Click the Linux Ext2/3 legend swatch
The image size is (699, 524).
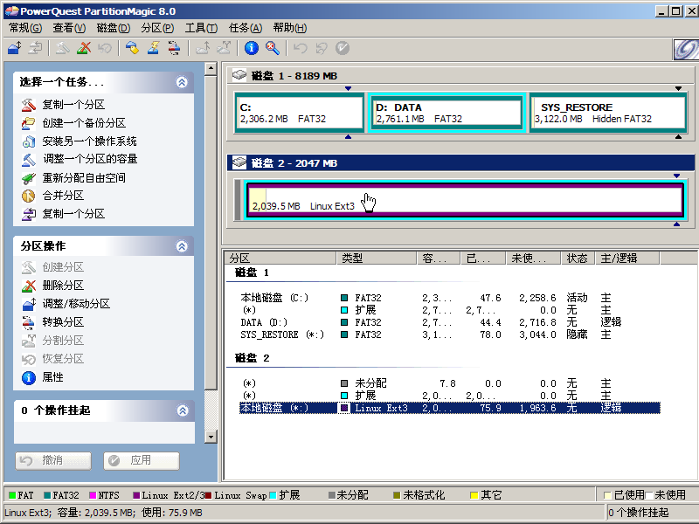pyautogui.click(x=136, y=495)
